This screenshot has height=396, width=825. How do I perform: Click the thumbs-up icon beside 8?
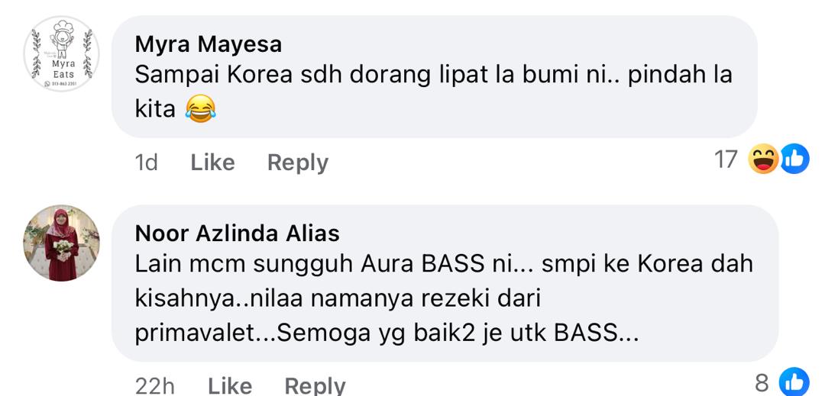coord(794,382)
